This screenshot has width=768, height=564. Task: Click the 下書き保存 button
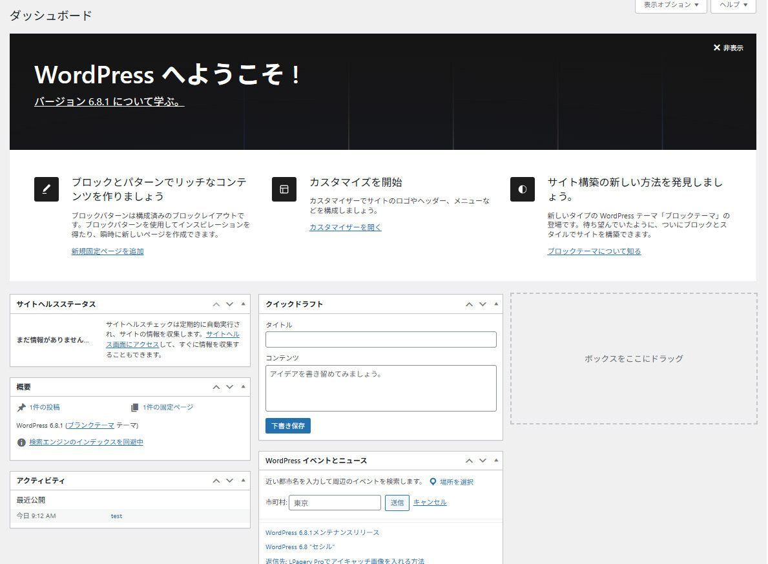(288, 426)
